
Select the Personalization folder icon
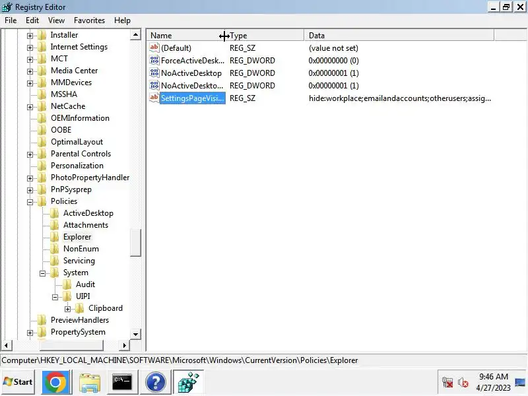[42, 166]
